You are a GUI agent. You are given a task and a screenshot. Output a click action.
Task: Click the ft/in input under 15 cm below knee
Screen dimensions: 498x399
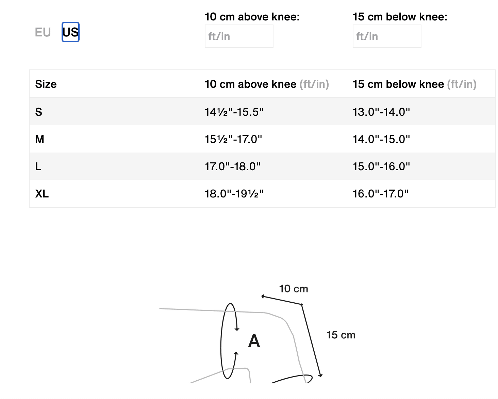tap(386, 36)
